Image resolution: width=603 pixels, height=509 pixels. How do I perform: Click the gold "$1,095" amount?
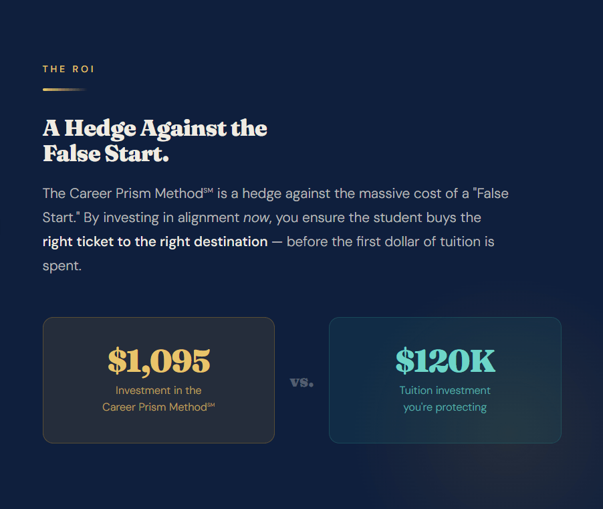pos(159,361)
